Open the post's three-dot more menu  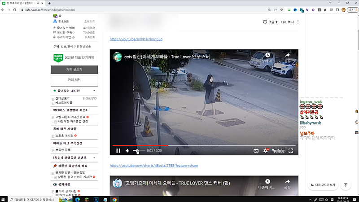pos(298,22)
